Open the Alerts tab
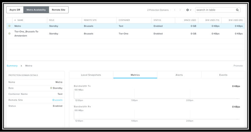 click(x=179, y=75)
